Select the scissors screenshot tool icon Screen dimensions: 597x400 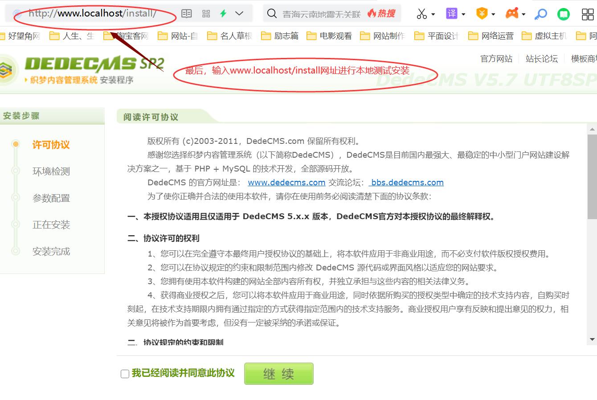(x=421, y=14)
